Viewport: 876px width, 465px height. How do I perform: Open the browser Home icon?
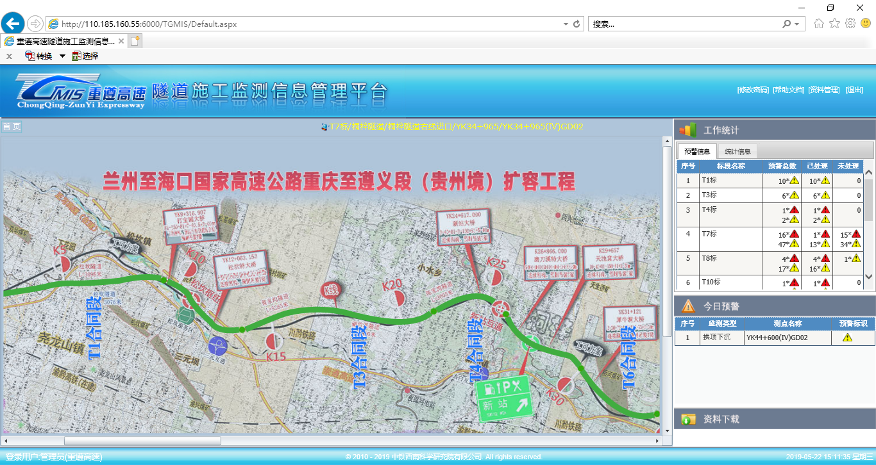click(819, 24)
